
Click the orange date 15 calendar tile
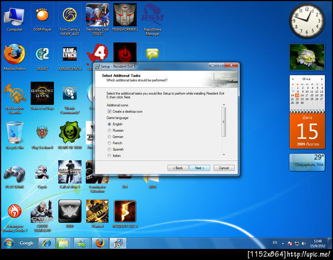pyautogui.click(x=307, y=131)
